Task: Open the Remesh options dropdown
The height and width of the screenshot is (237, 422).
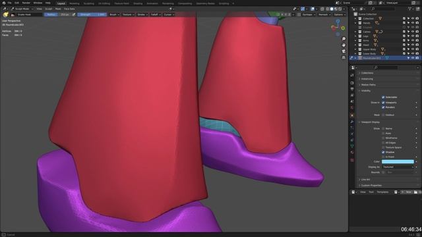Action: coord(324,14)
